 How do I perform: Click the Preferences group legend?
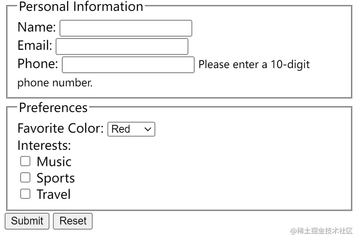53,107
